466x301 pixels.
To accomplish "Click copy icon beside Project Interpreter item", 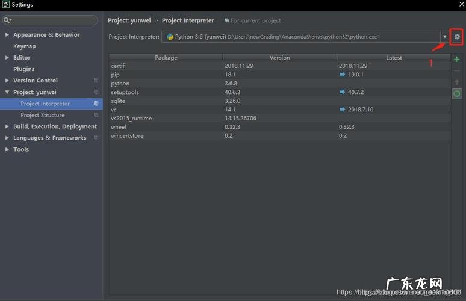I will tap(96, 104).
